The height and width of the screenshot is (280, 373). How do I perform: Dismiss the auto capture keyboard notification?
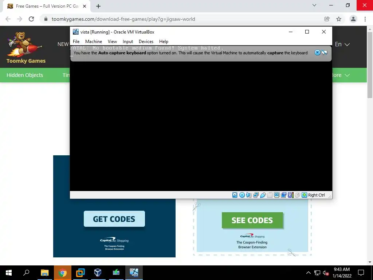click(x=317, y=52)
